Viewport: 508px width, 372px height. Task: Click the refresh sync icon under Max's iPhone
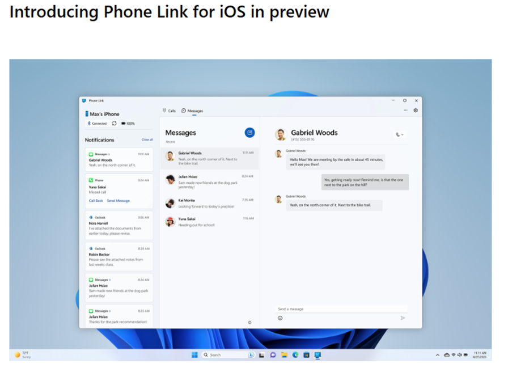pyautogui.click(x=114, y=124)
